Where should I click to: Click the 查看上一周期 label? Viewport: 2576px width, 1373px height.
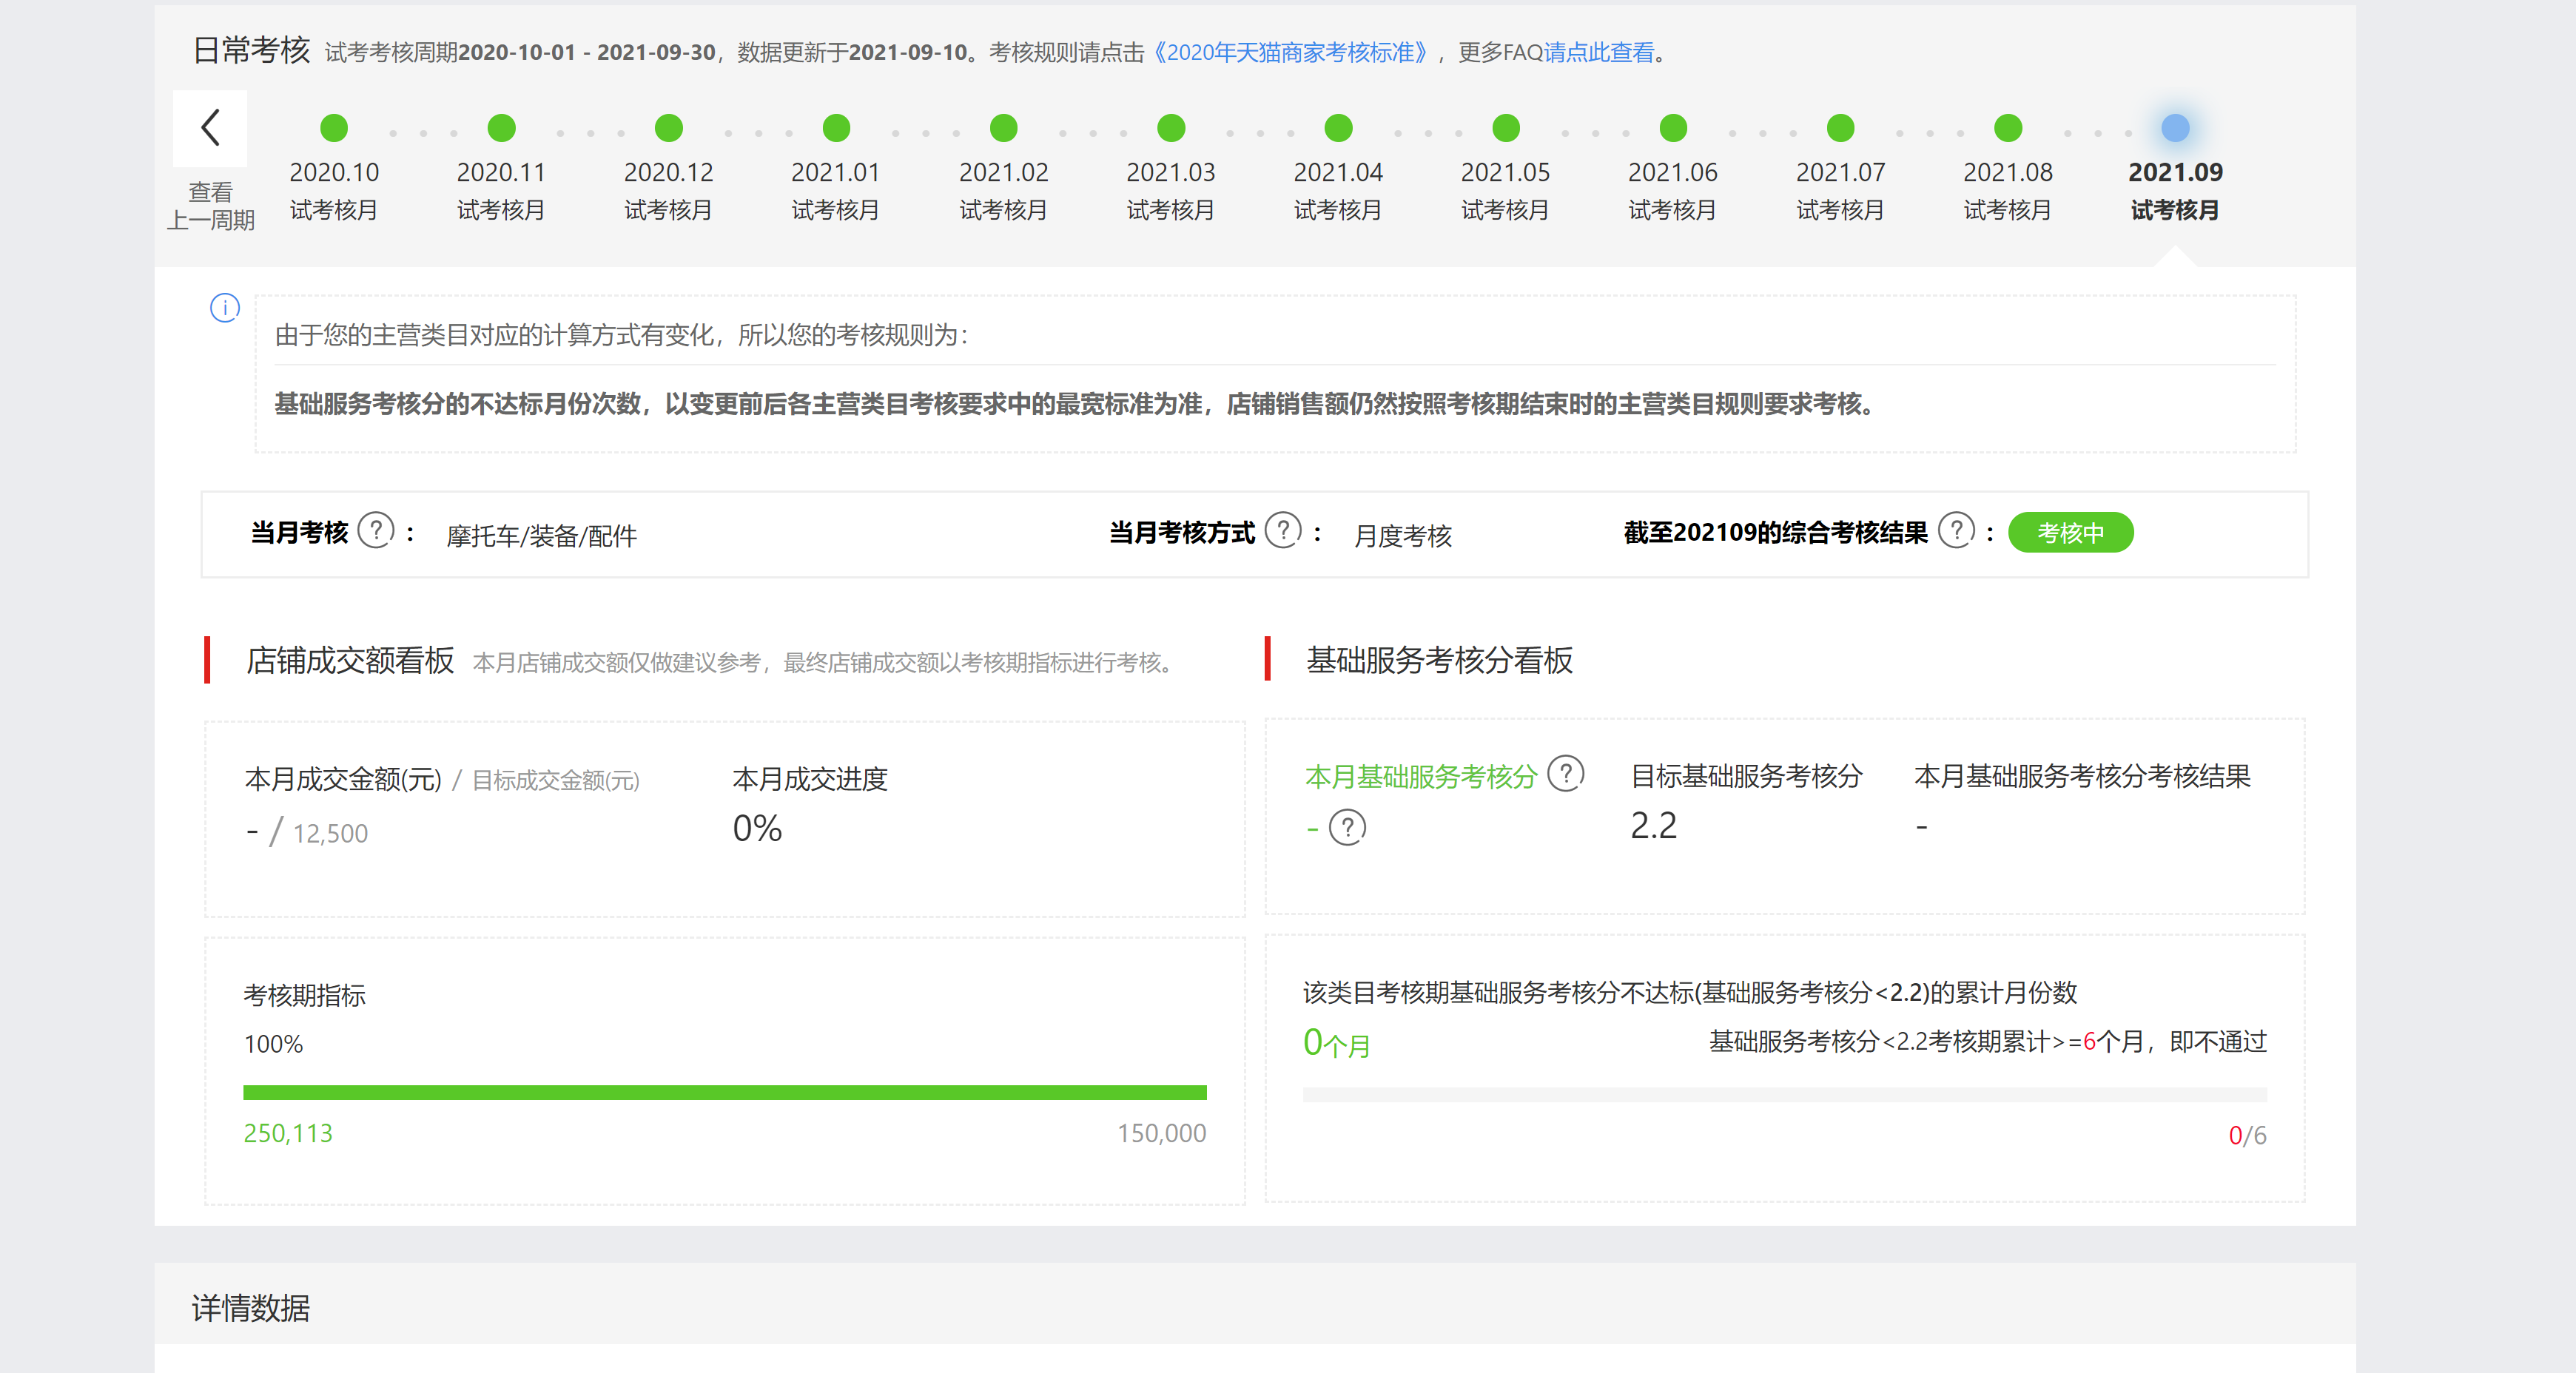pos(210,206)
